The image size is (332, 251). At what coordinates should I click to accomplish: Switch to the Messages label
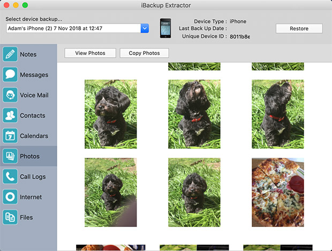click(x=34, y=75)
